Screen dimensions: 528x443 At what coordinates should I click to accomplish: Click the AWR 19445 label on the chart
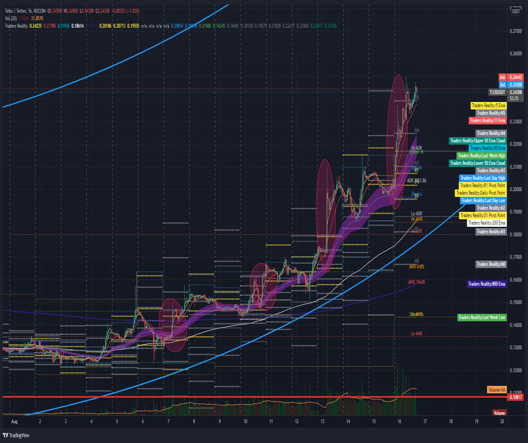[417, 282]
